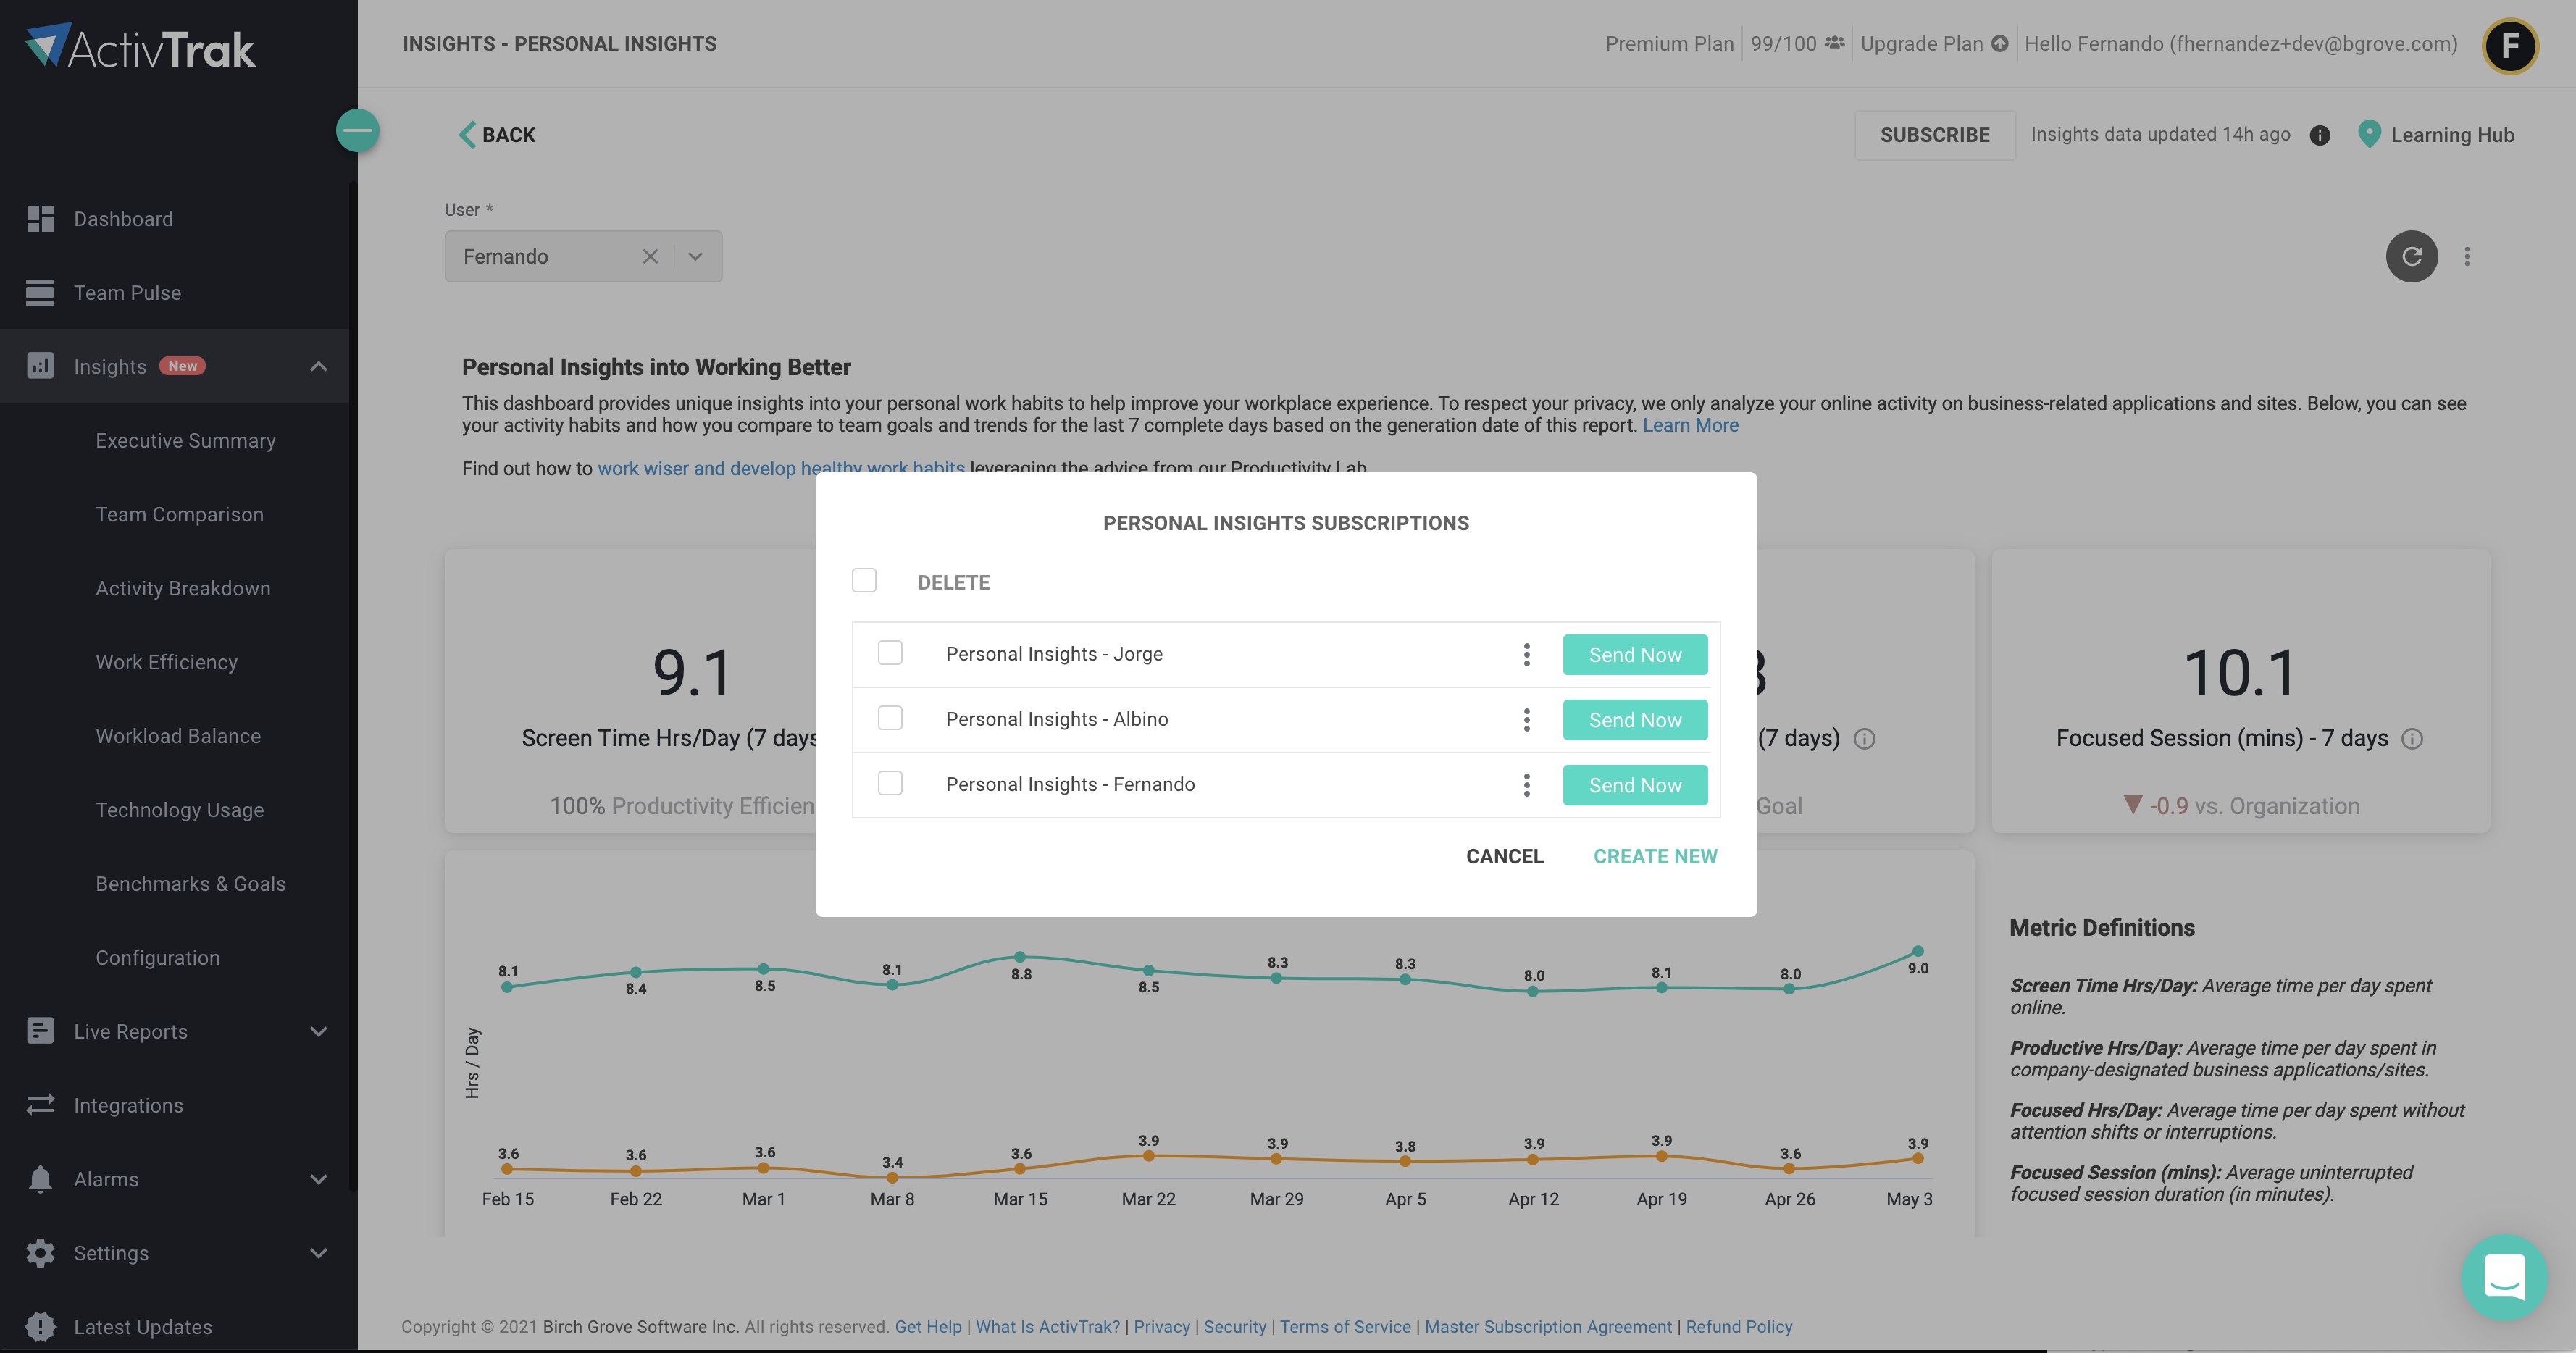Click the info icon beside data updated
This screenshot has width=2576, height=1353.
2320,135
